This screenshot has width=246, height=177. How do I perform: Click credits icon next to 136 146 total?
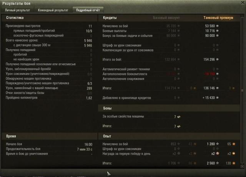click(217, 88)
